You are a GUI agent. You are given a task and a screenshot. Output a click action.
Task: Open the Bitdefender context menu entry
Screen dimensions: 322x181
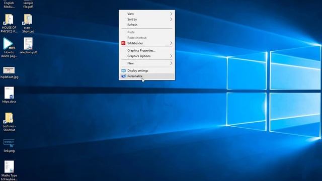pyautogui.click(x=147, y=43)
